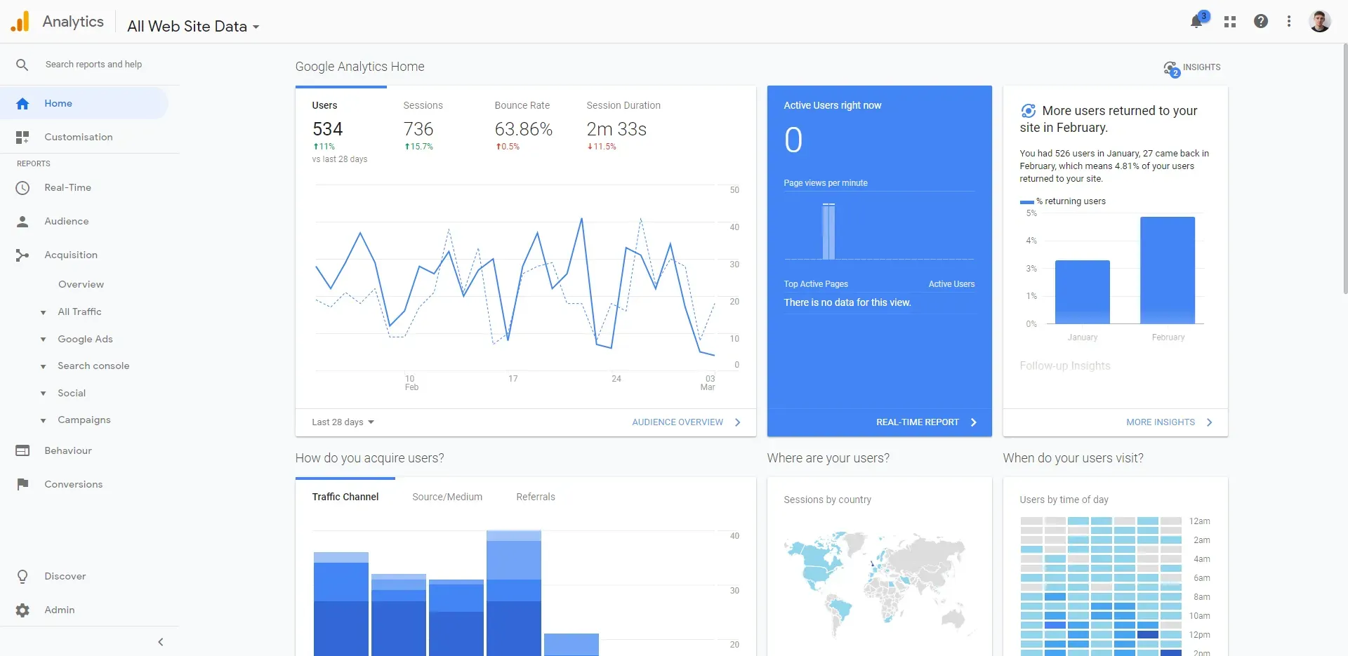Open the Home navigation item

click(84, 104)
